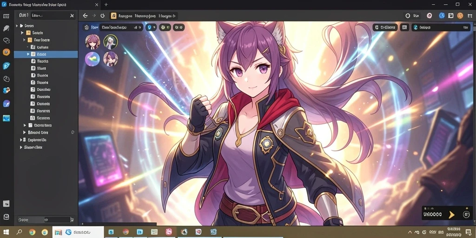Click the address bar with orange icon
The image size is (476, 238).
[x=144, y=16]
